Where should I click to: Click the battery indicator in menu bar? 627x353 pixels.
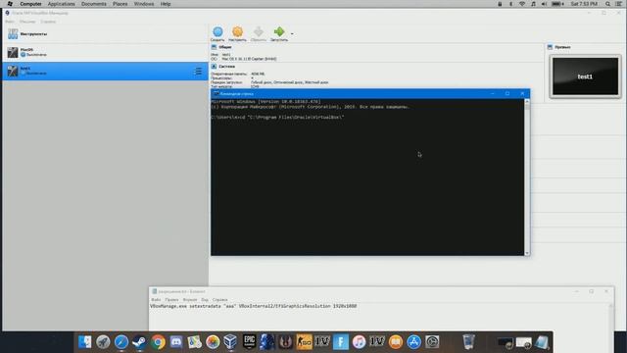[557, 4]
